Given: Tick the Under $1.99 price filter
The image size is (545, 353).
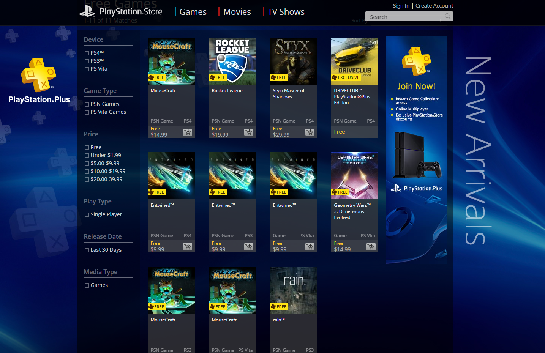Looking at the screenshot, I should [x=87, y=156].
